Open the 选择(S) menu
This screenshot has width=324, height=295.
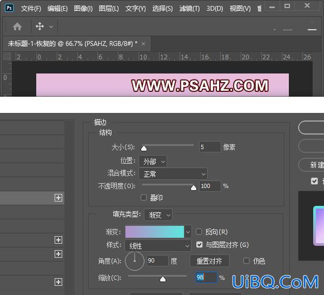pyautogui.click(x=162, y=9)
